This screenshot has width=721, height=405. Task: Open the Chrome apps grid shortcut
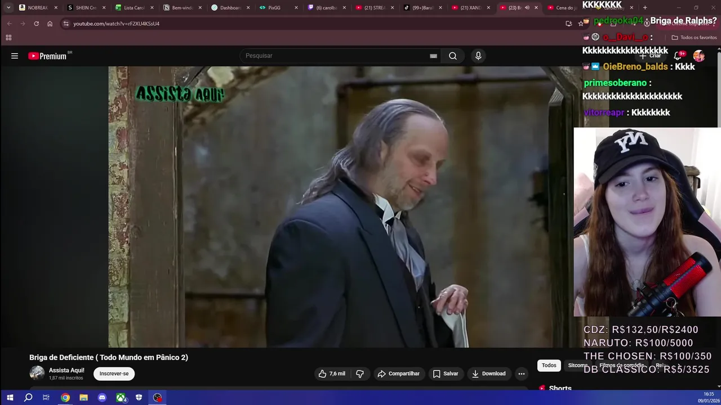click(8, 38)
